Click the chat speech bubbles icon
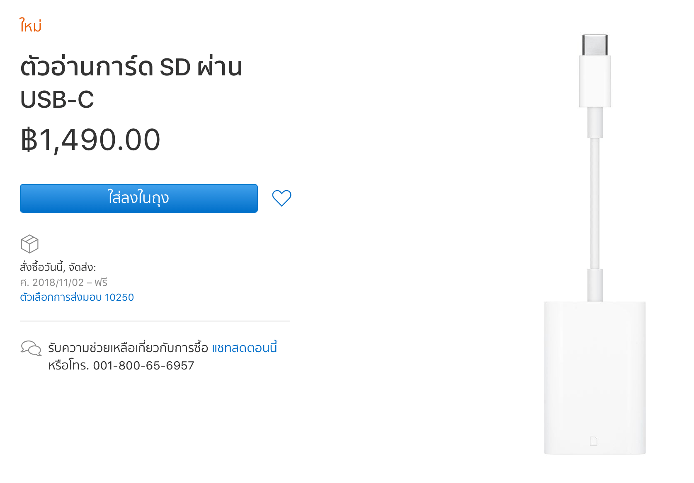This screenshot has width=694, height=483. [31, 348]
